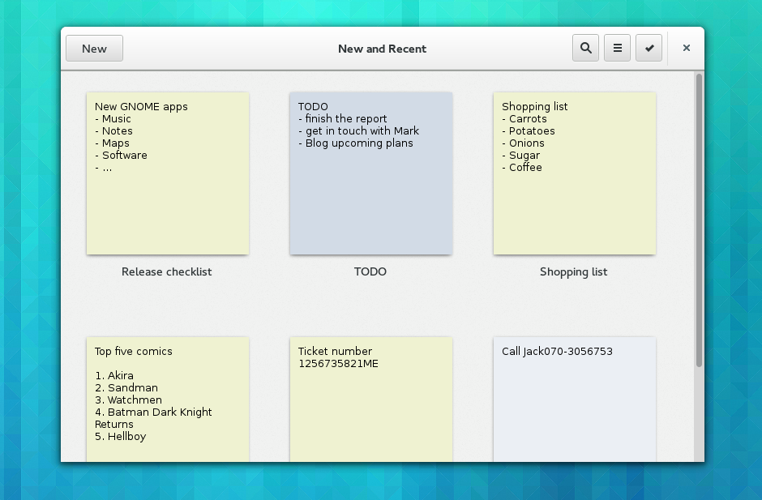Click the 'Release checklist' caption
Image resolution: width=762 pixels, height=500 pixels.
pos(167,272)
